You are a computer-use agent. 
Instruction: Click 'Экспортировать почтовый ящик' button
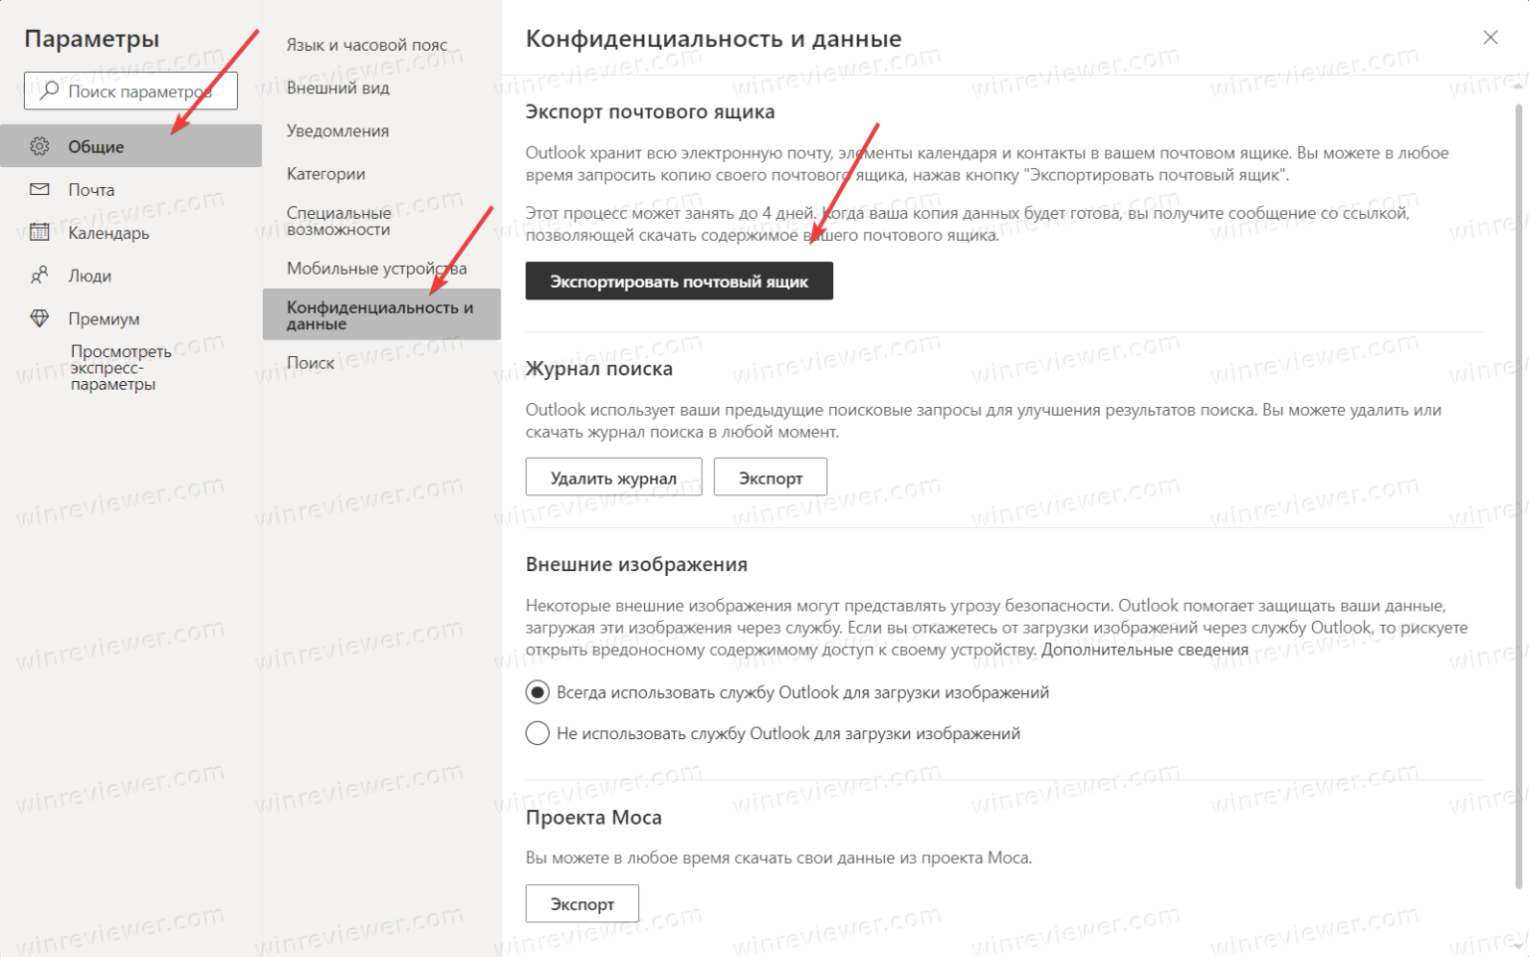click(679, 282)
